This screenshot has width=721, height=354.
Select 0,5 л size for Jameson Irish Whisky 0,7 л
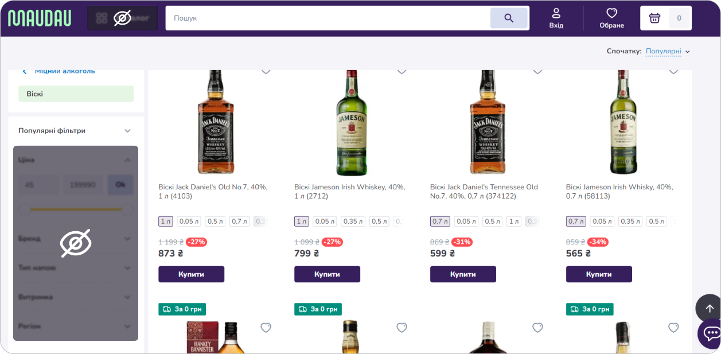pos(656,221)
